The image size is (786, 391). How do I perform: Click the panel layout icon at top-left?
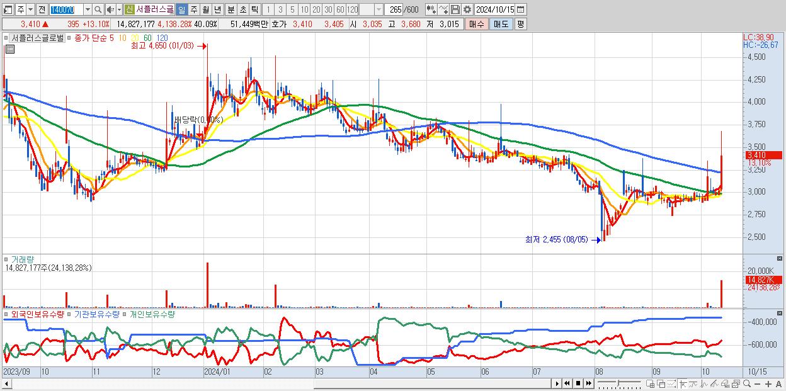pyautogui.click(x=8, y=9)
